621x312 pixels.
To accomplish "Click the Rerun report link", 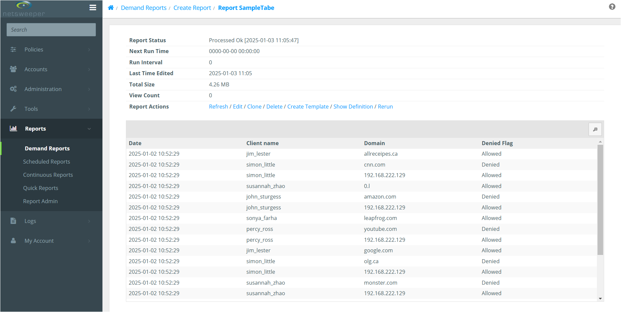I will (x=385, y=107).
